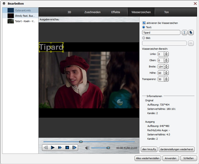Screen dimensions: 199x164
Task: Select the Tatort - Koeln video
Action: tap(20, 21)
